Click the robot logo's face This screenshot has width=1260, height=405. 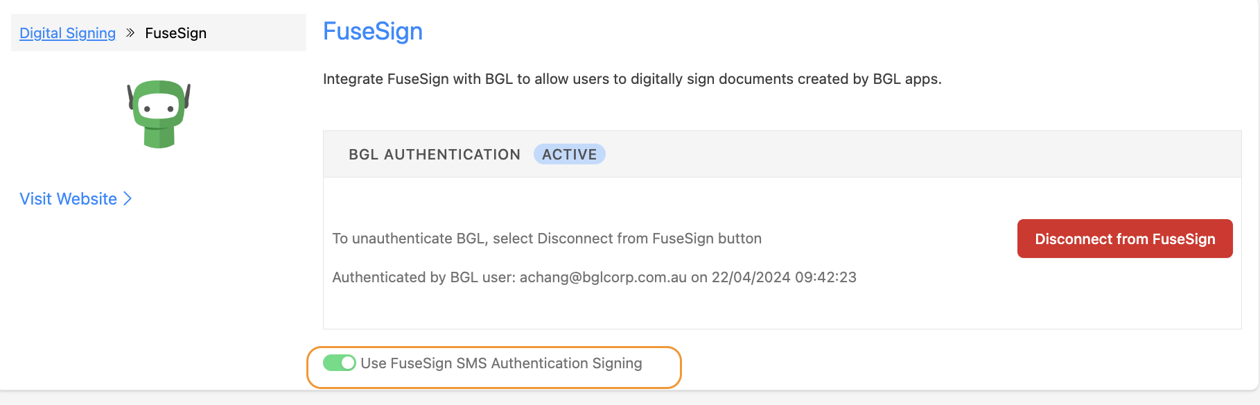coord(159,107)
